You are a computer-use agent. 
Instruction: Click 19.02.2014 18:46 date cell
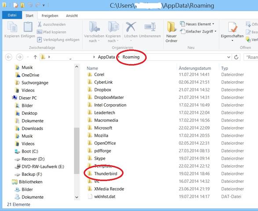click(x=194, y=174)
